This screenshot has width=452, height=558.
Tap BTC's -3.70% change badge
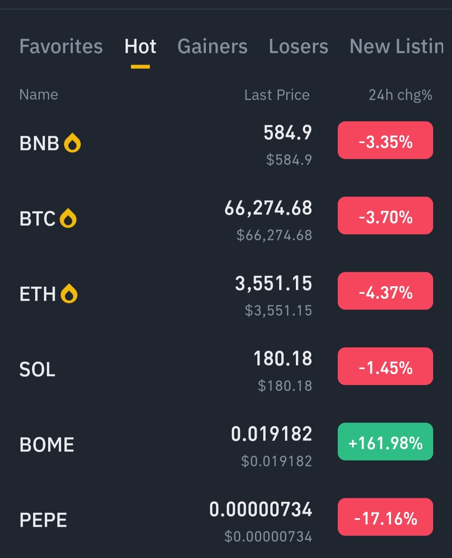click(x=385, y=216)
